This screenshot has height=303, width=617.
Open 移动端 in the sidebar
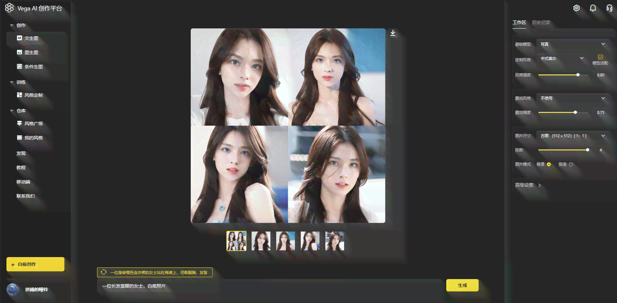tap(23, 182)
